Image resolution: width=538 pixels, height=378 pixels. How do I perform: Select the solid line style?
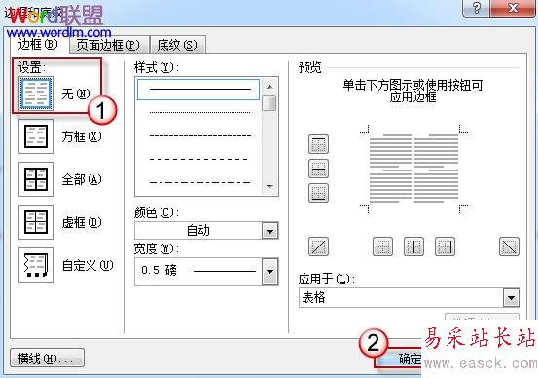(x=198, y=90)
